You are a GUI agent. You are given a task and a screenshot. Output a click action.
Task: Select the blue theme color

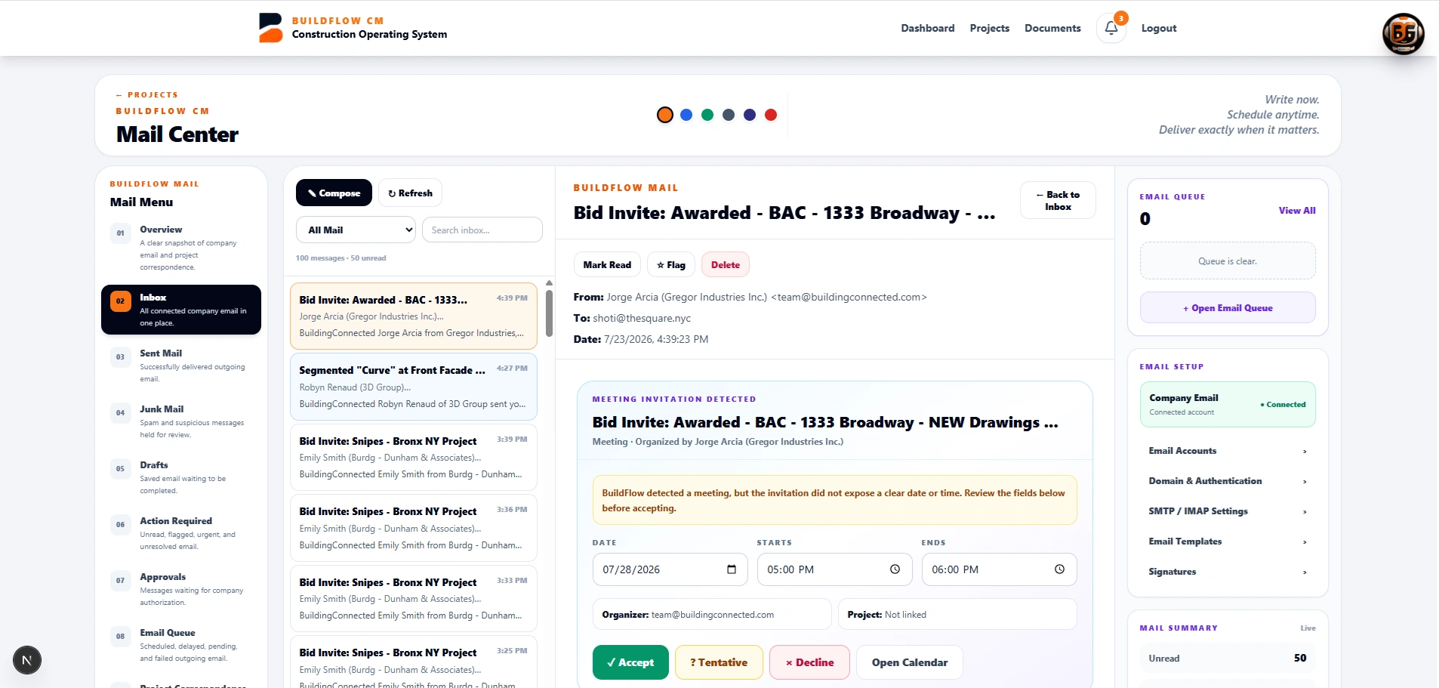pos(686,115)
